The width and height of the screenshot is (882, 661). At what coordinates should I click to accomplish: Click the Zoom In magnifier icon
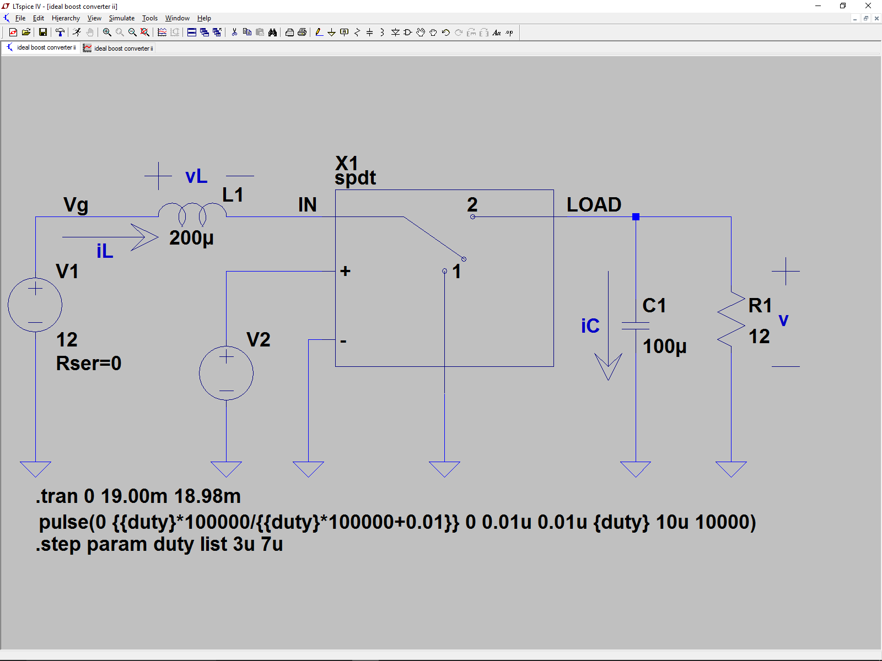107,32
